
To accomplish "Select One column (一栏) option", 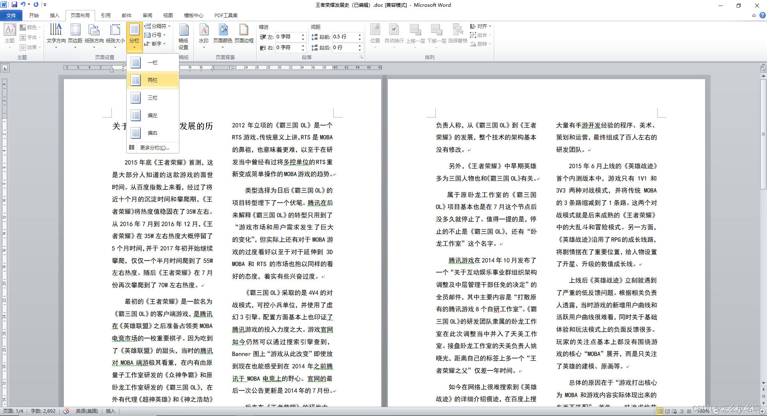I will point(153,62).
